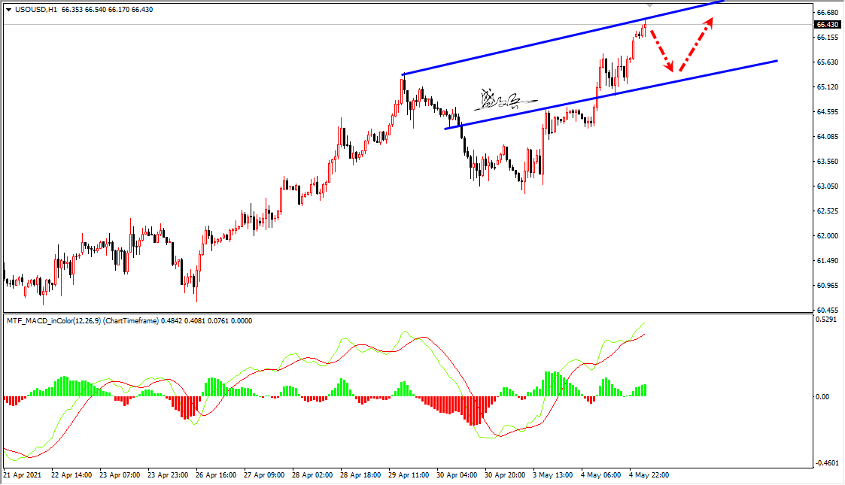
Task: Open the chart menu triangle beside USOUSD,H1
Action: 8,10
